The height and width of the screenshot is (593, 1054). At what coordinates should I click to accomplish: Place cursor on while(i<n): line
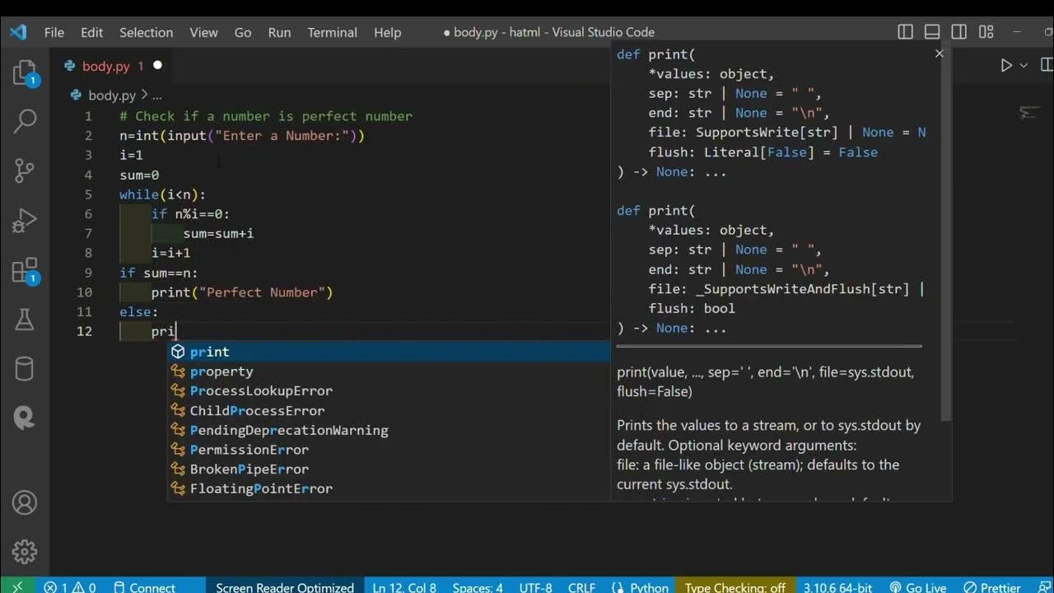point(163,194)
